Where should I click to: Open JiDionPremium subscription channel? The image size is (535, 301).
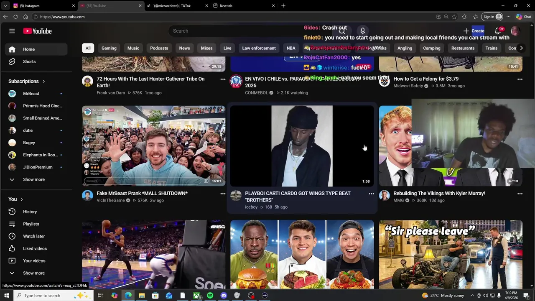36,167
